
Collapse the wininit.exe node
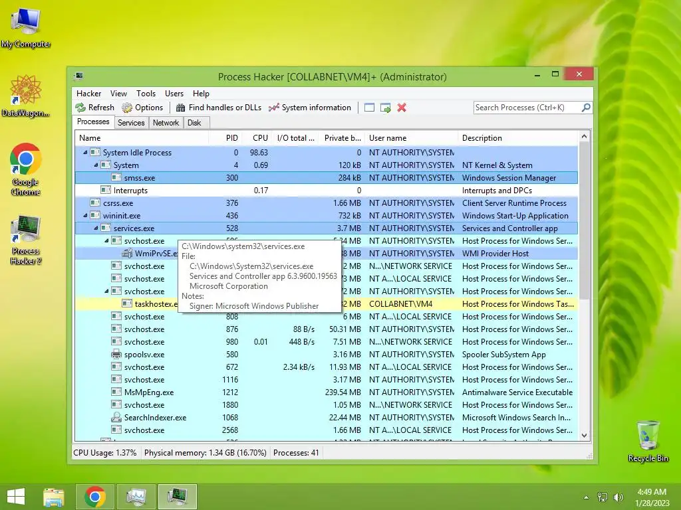(86, 216)
